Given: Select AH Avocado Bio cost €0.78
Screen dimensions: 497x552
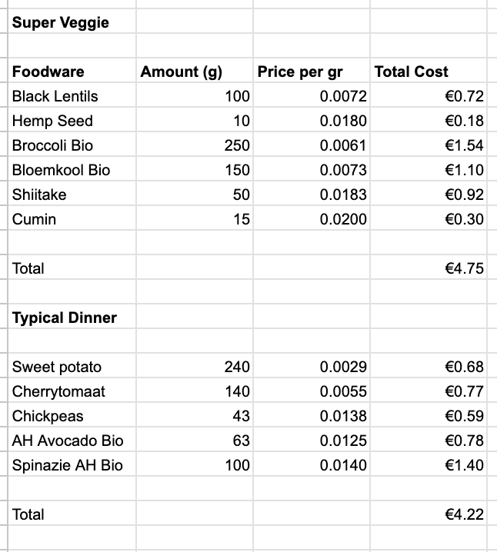Looking at the screenshot, I should pos(464,441).
